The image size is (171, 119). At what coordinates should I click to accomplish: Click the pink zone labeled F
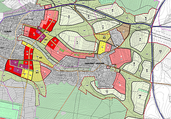tap(45, 72)
